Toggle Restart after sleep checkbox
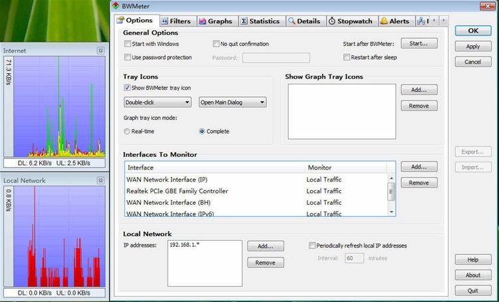Image resolution: width=499 pixels, height=302 pixels. (x=347, y=57)
